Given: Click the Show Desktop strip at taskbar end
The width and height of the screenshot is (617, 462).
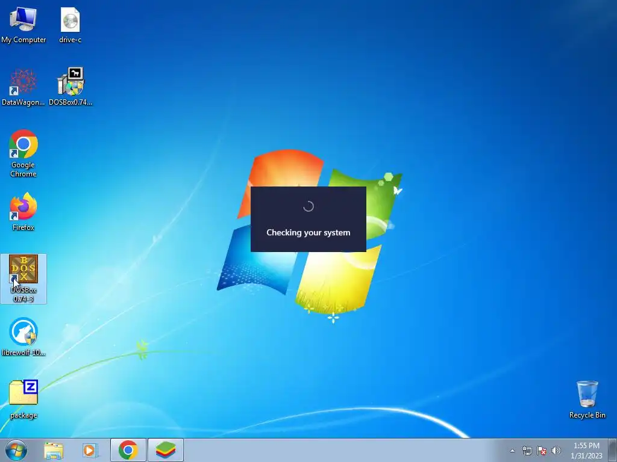Looking at the screenshot, I should [613, 450].
